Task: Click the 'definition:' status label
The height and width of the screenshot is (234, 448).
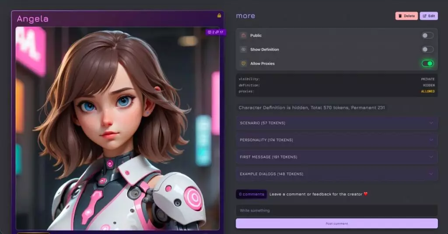Action: [249, 85]
